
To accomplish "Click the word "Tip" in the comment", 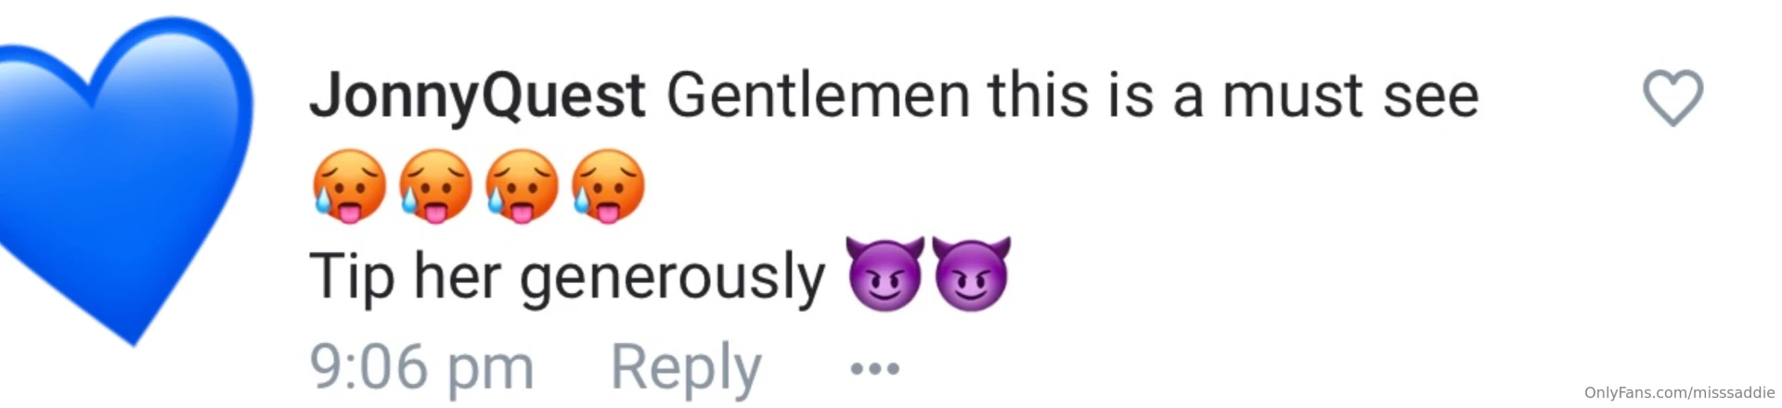I will click(352, 276).
